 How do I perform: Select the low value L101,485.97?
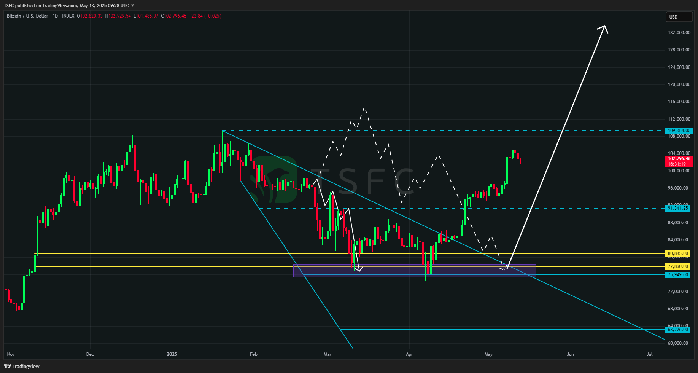click(146, 16)
